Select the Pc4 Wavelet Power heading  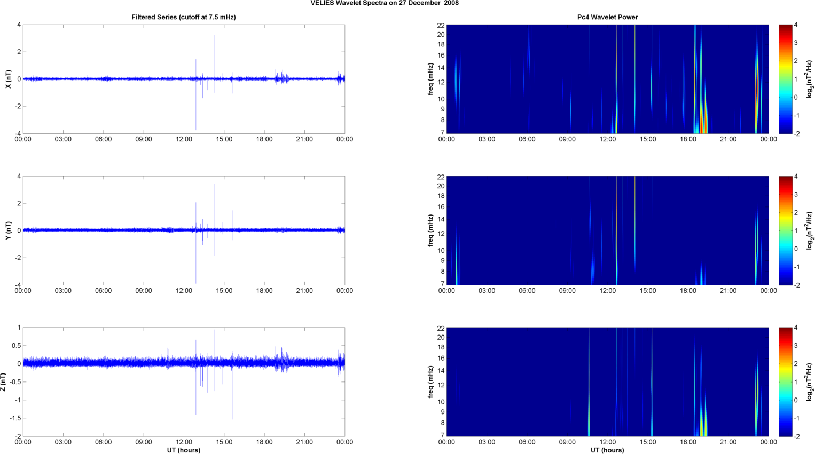point(607,17)
